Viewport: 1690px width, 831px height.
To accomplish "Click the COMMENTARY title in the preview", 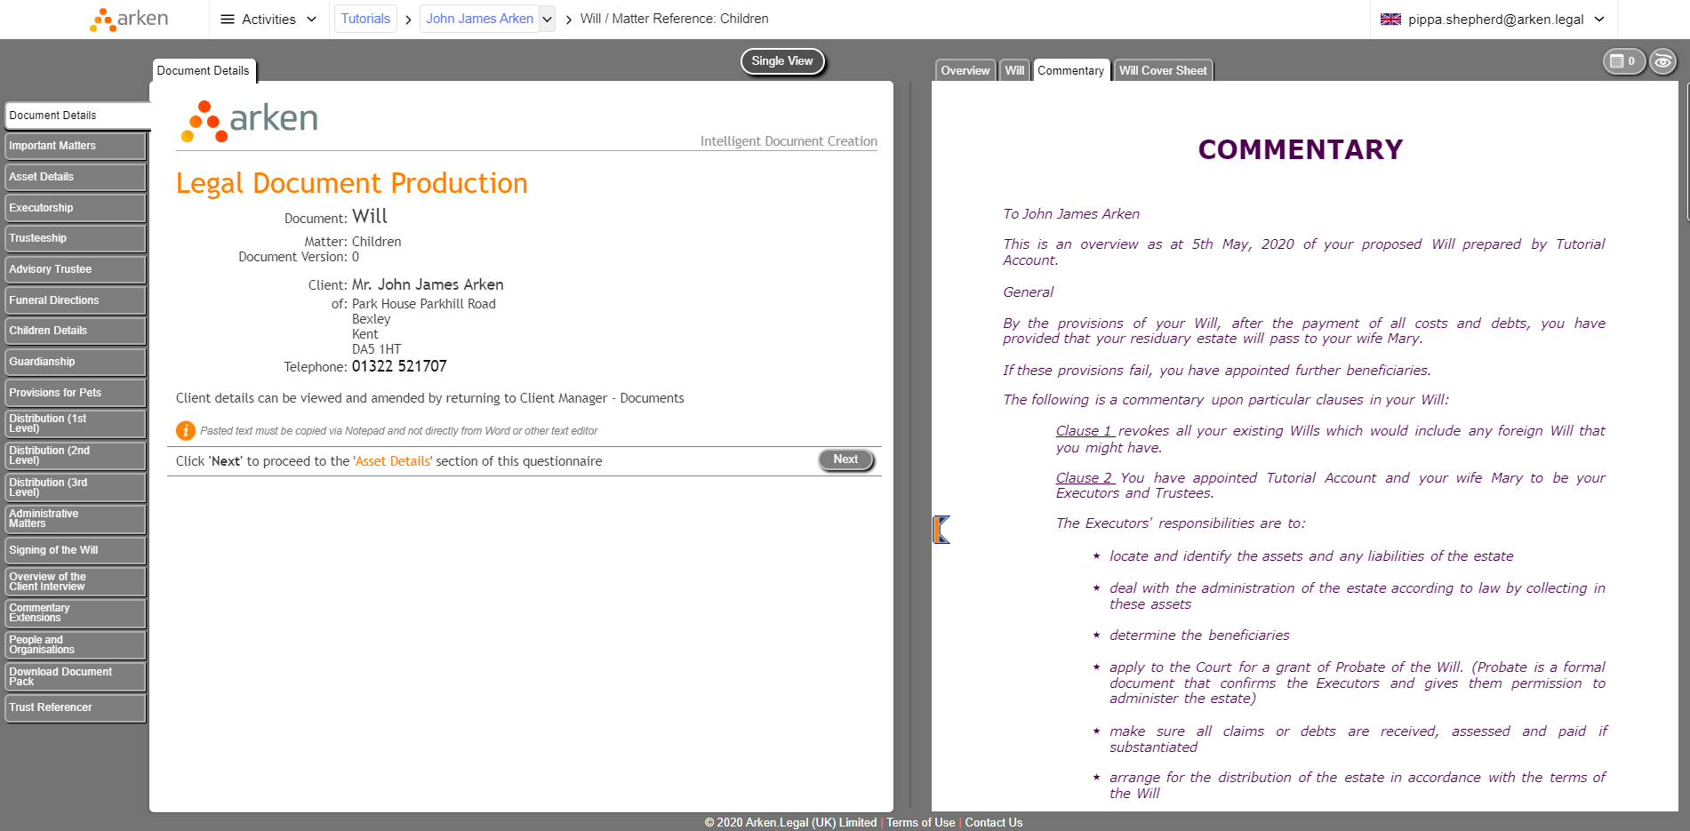I will pos(1301,149).
